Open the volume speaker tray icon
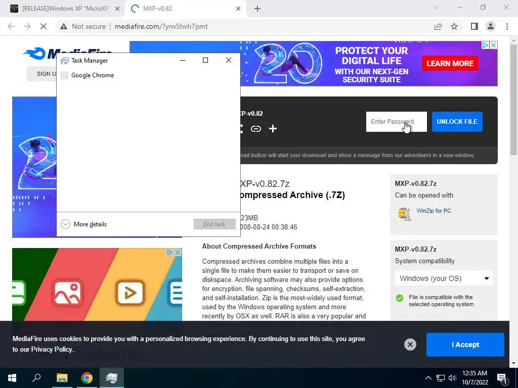 452,378
